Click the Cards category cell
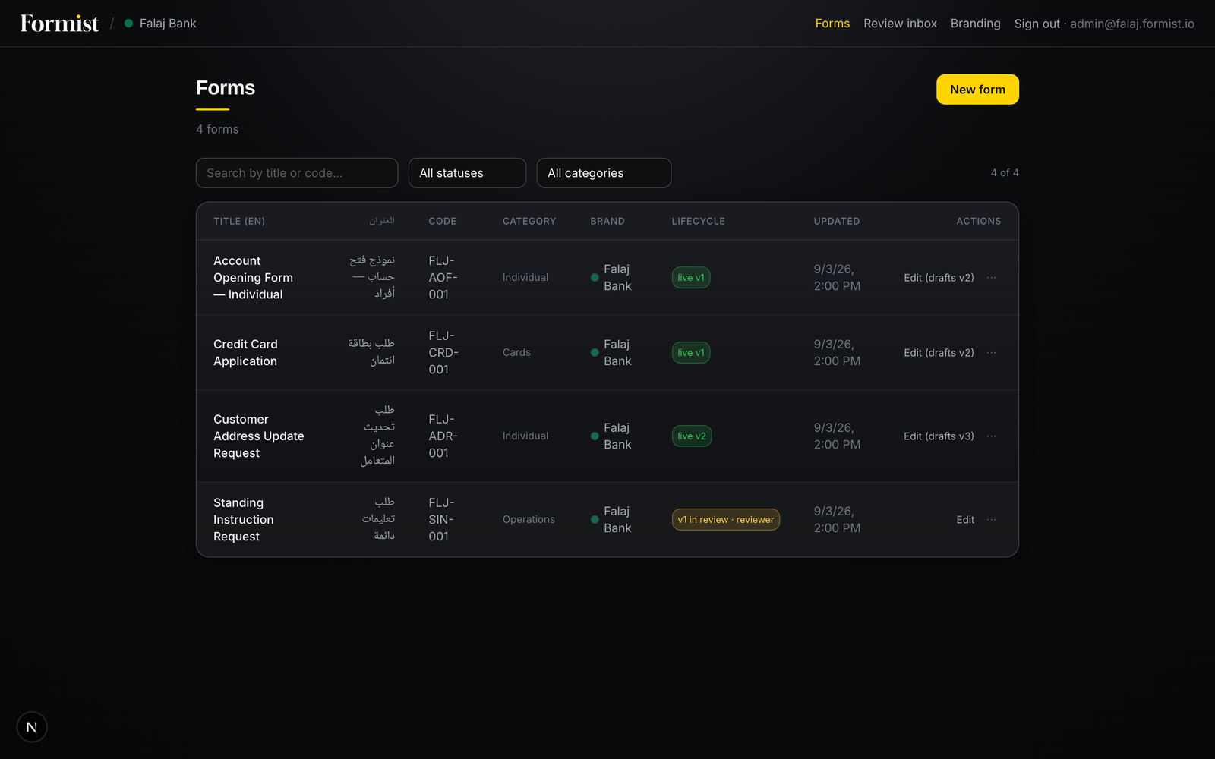Image resolution: width=1215 pixels, height=759 pixels. [516, 353]
